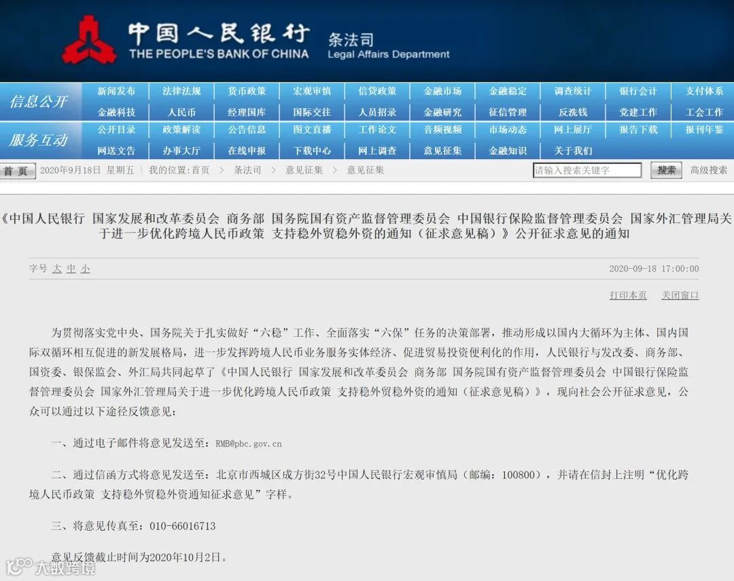Open the 工作论文 section

tap(377, 129)
